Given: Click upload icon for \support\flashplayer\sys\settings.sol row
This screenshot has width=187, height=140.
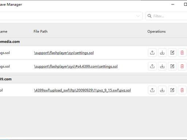Looking at the screenshot, I should [152, 52].
